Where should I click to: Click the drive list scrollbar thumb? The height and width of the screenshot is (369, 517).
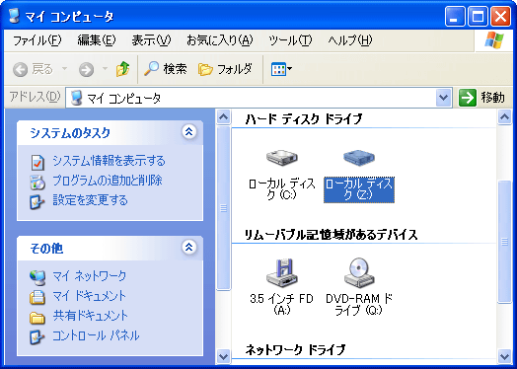[x=504, y=242]
